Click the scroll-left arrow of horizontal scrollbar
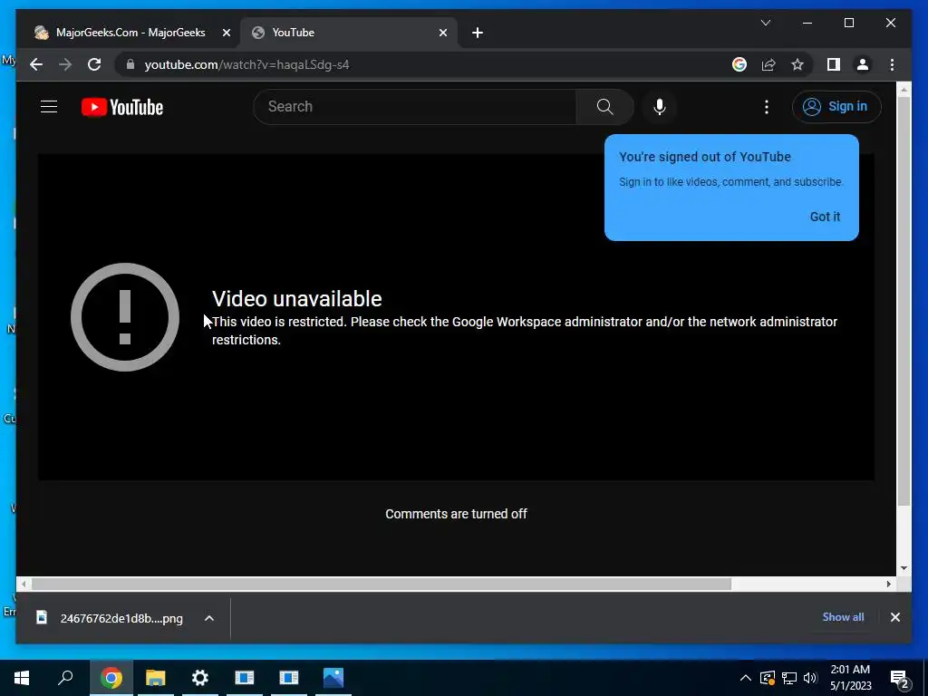 click(x=24, y=585)
